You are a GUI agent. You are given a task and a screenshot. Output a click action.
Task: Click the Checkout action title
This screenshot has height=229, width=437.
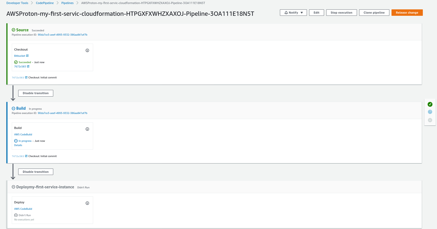tap(21, 49)
